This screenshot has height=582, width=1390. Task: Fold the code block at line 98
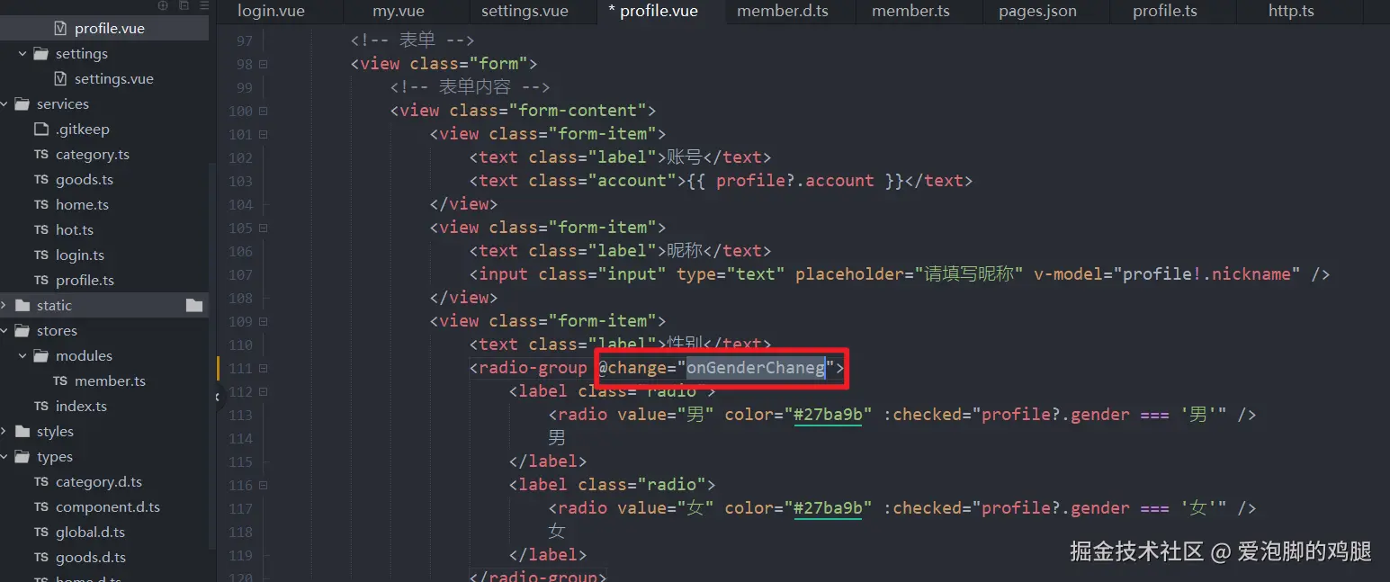264,65
